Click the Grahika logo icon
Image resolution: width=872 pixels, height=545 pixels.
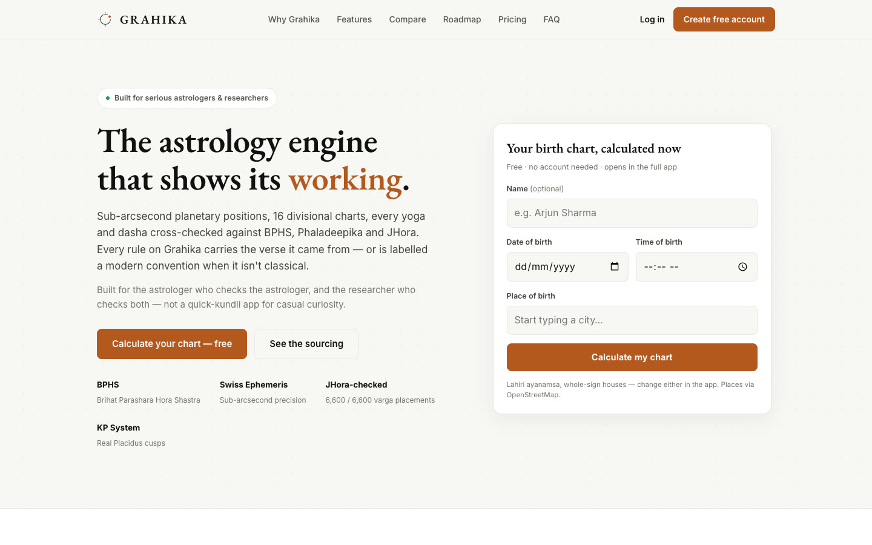105,19
